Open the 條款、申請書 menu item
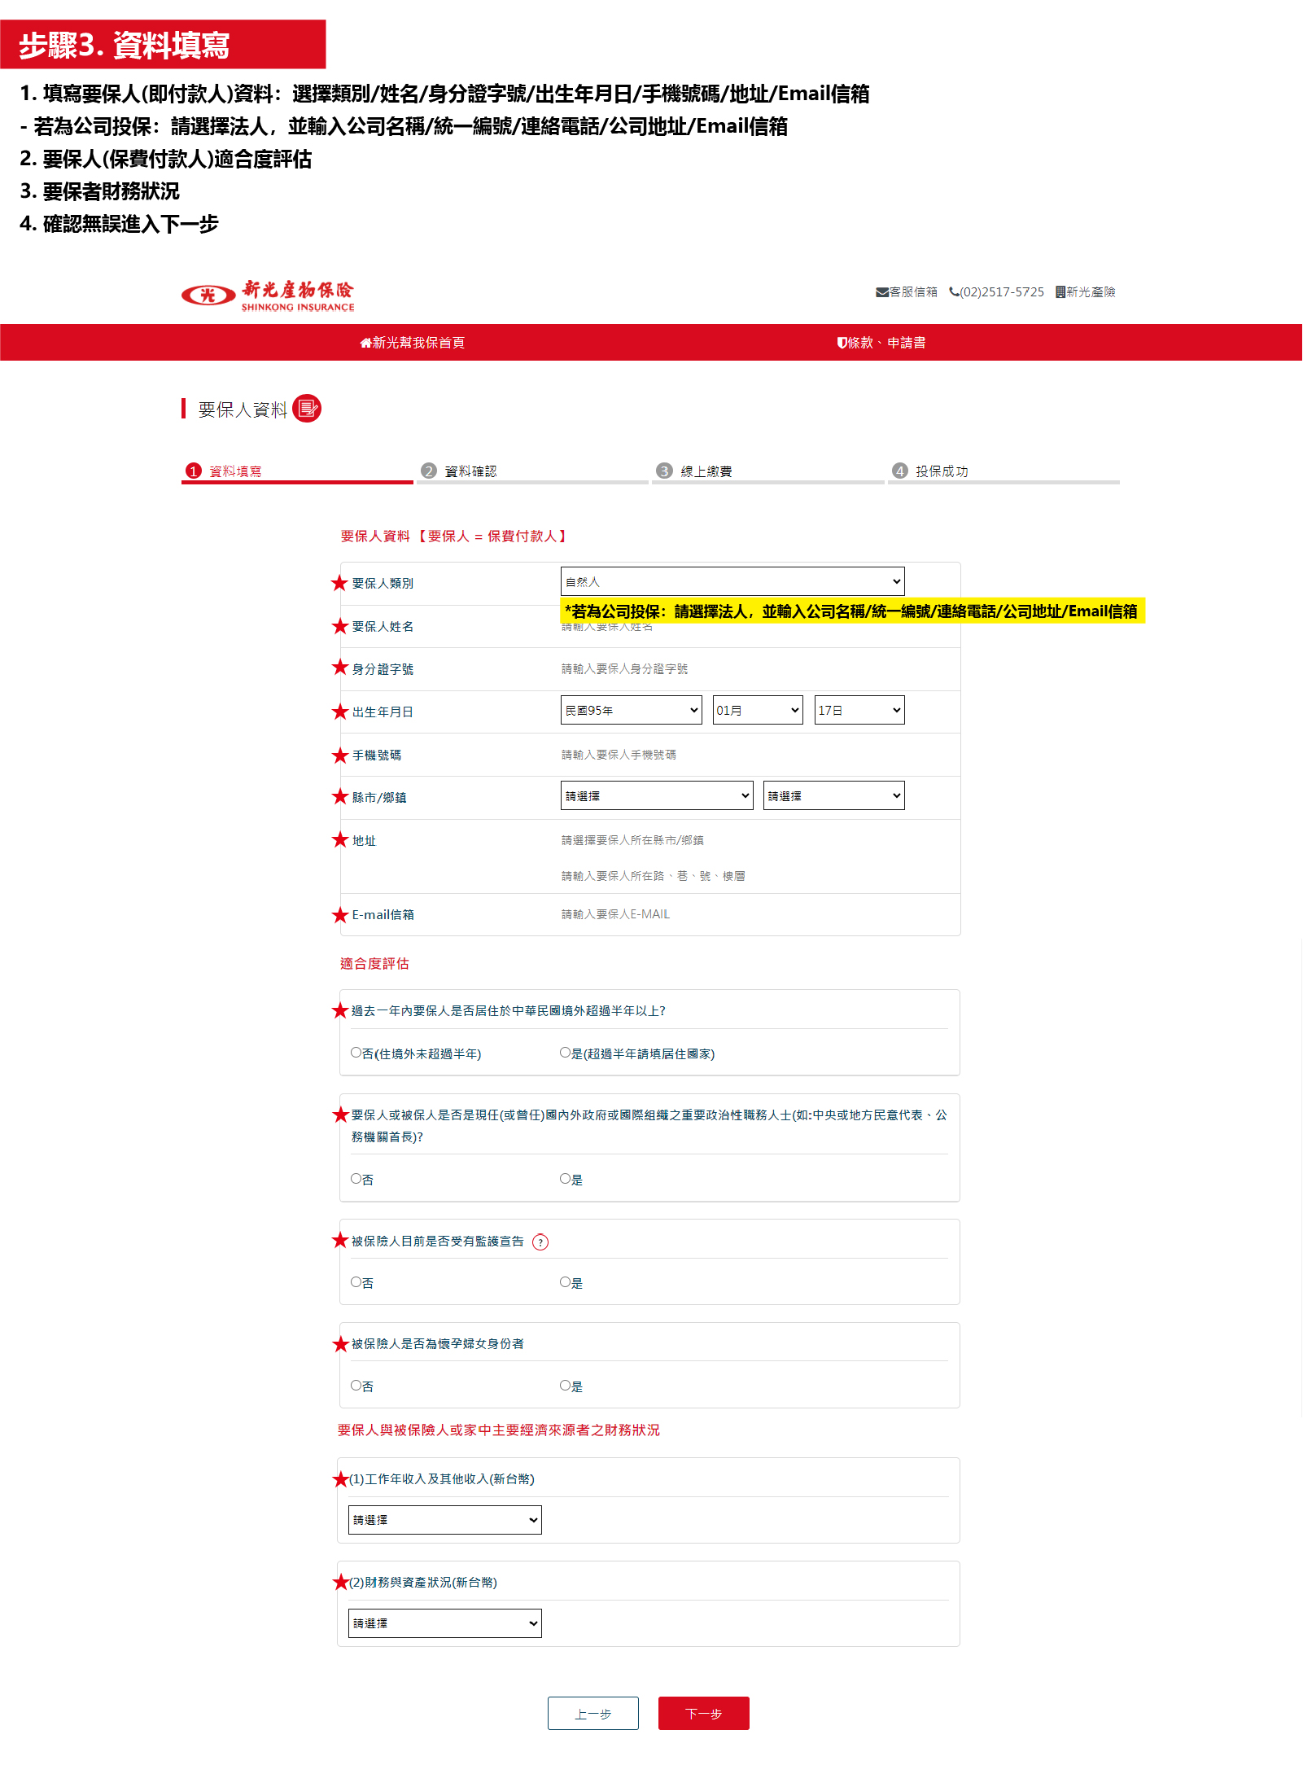This screenshot has width=1303, height=1765. pos(881,343)
